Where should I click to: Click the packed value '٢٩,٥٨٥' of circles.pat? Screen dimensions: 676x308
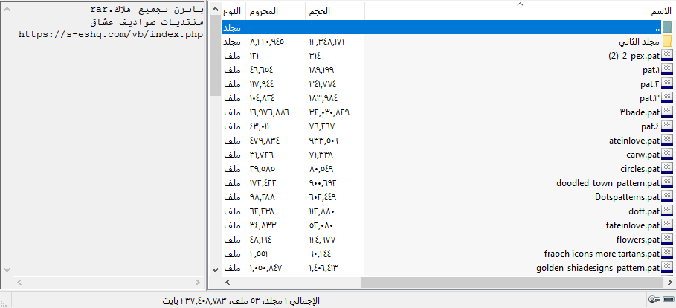tap(262, 169)
